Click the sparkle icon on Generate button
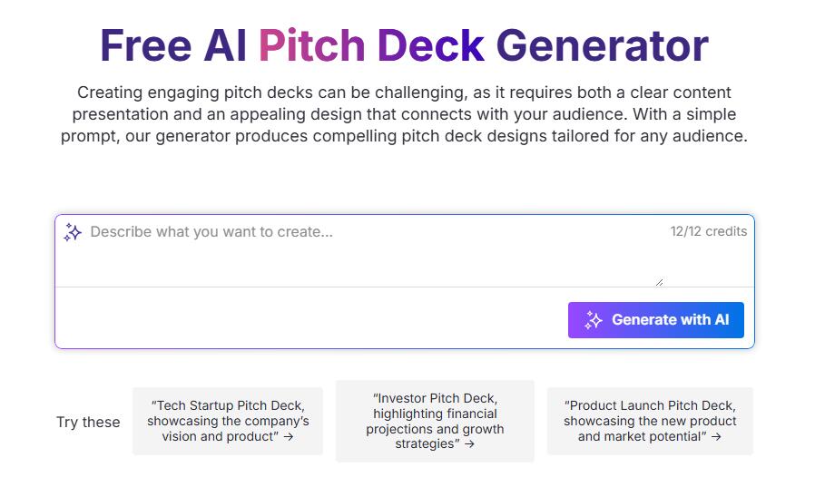Image resolution: width=815 pixels, height=477 pixels. 594,320
